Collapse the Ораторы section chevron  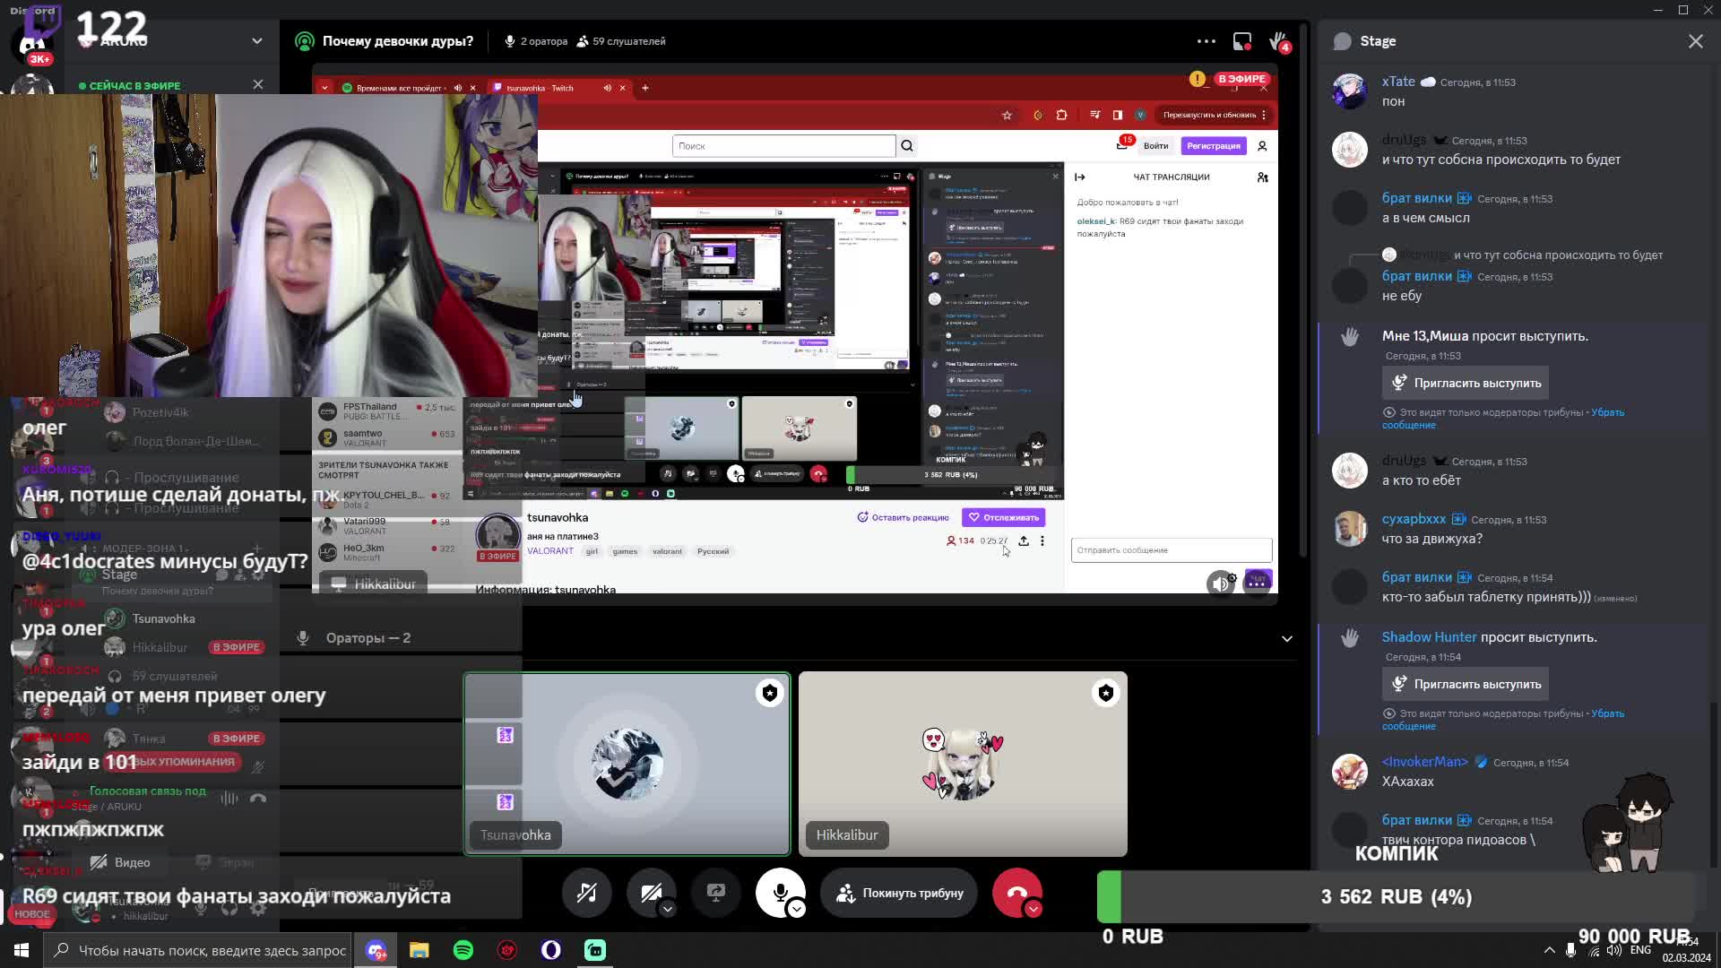[x=1287, y=638]
